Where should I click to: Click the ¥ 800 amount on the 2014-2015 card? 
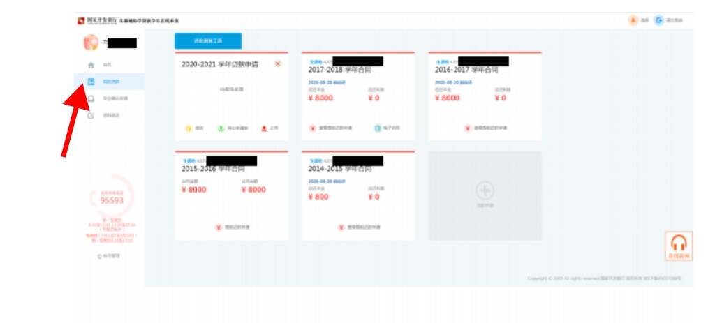click(x=318, y=197)
